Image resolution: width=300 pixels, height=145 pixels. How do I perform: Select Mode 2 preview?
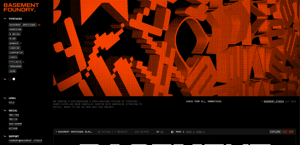(190, 132)
